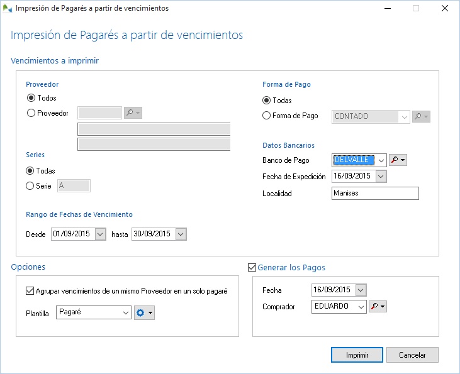The width and height of the screenshot is (460, 374).
Task: Close the Impresión de Pagarés window
Action: pyautogui.click(x=445, y=9)
